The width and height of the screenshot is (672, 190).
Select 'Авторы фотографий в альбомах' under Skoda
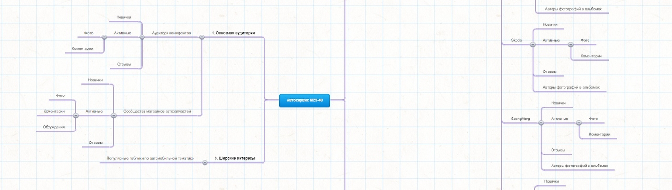coord(575,87)
